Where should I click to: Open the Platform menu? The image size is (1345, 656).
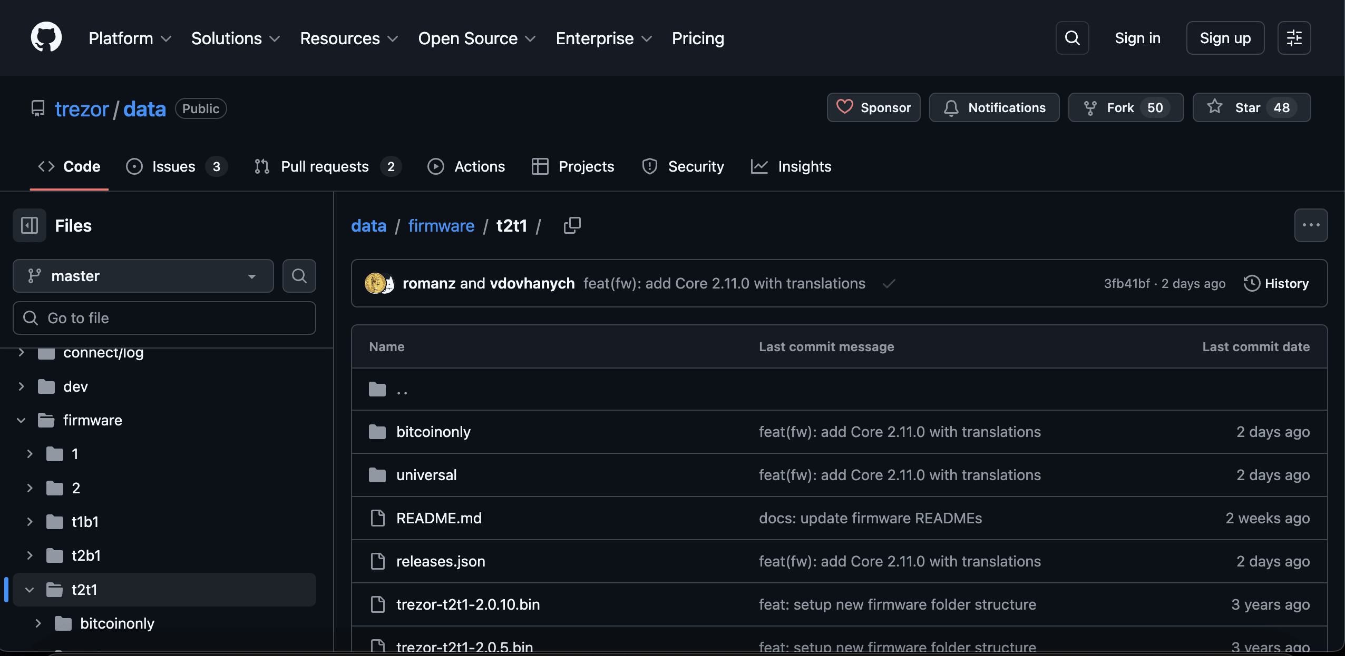click(x=129, y=38)
